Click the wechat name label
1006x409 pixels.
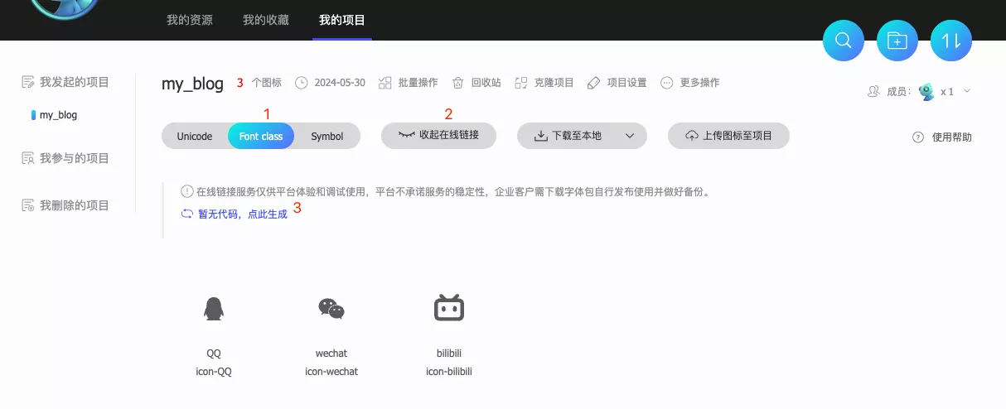(331, 354)
